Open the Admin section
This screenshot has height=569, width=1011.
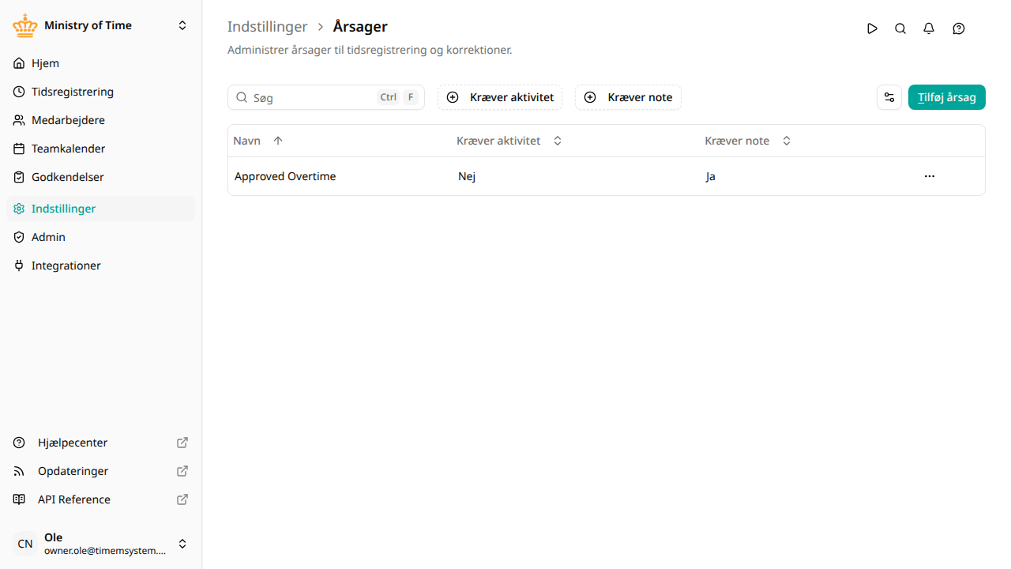[100, 237]
